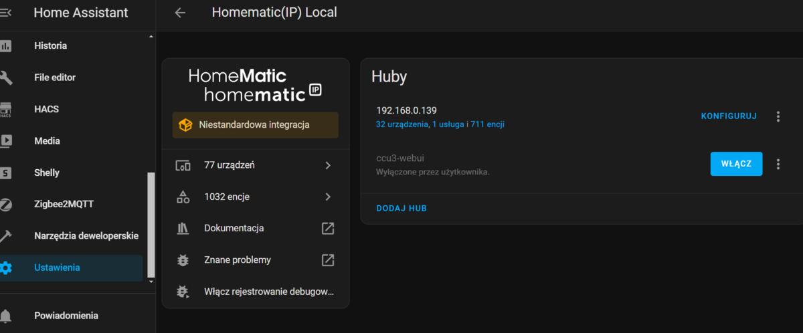Collapse the sidebar with hamburger menu icon
The height and width of the screenshot is (333, 803).
point(5,13)
